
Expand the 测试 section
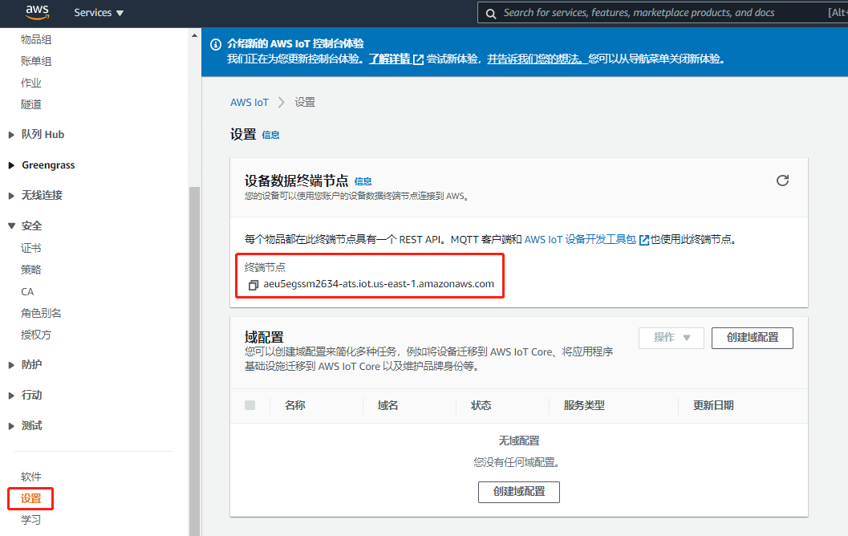click(x=26, y=425)
